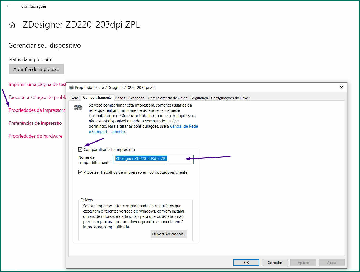Click the Cancelar button
The image size is (360, 272).
click(x=275, y=263)
